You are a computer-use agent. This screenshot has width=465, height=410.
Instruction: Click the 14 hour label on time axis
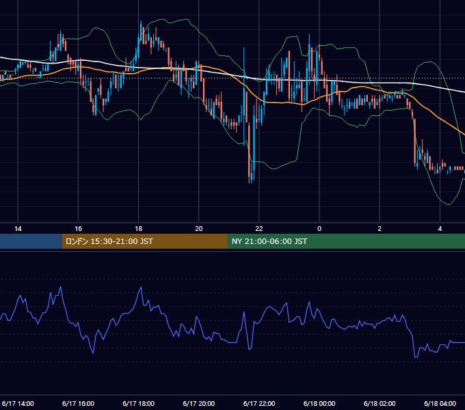[x=18, y=229]
